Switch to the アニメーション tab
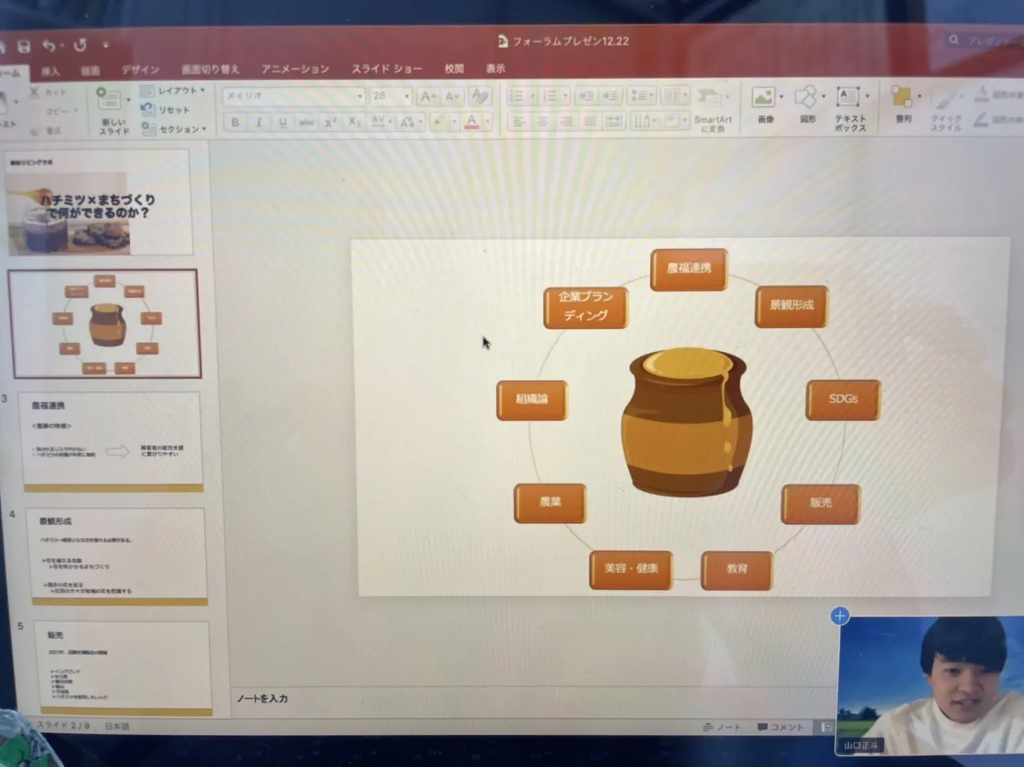1024x767 pixels. click(295, 69)
